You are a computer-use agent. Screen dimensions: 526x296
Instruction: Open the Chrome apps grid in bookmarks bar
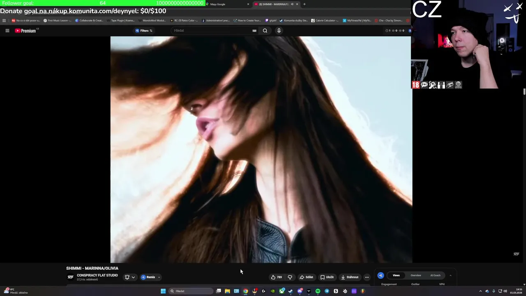[4, 20]
